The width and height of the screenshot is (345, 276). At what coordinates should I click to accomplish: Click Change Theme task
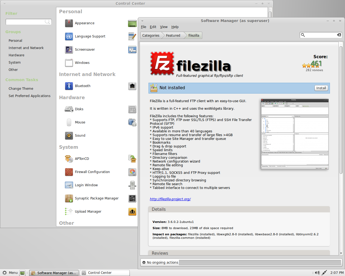(x=21, y=89)
